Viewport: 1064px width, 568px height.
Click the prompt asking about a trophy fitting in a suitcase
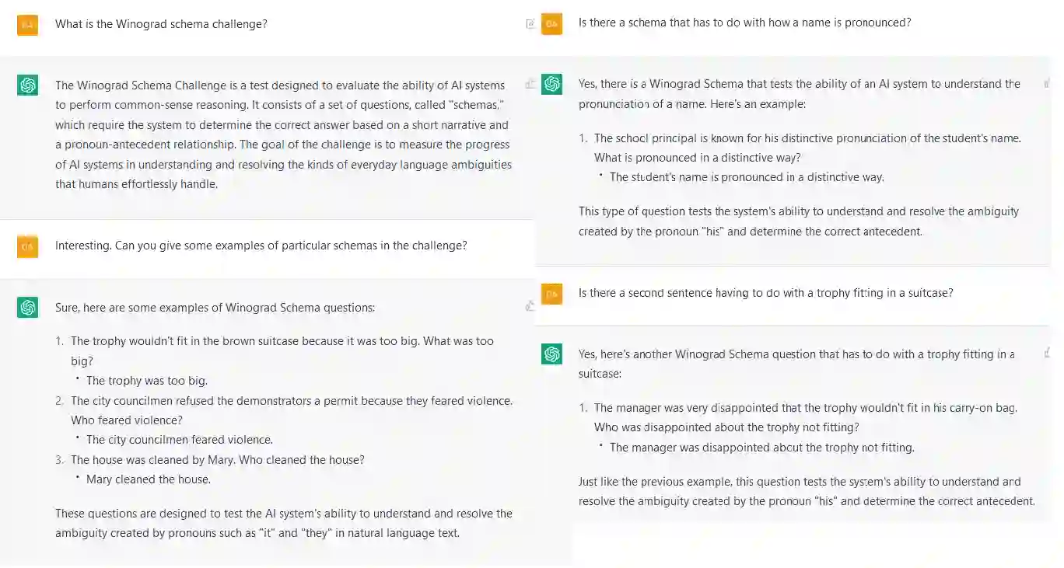tap(765, 293)
